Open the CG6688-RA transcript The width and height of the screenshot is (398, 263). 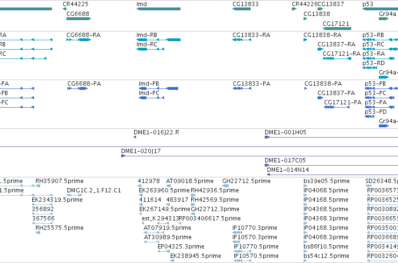[x=79, y=40]
